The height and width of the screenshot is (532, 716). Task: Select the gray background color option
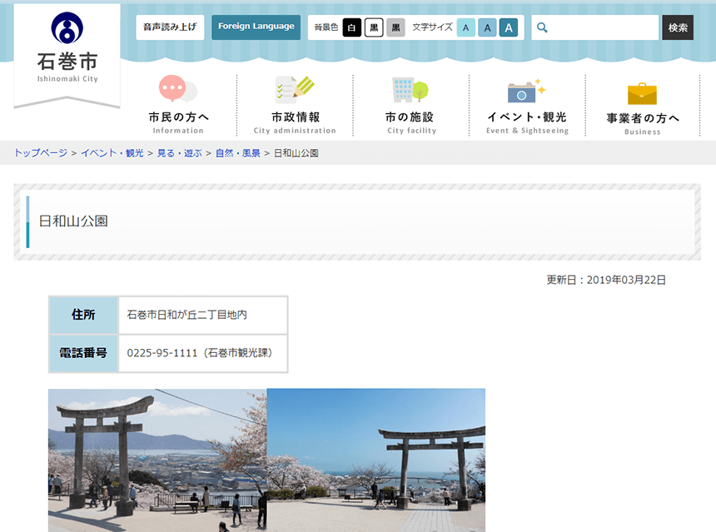point(395,27)
